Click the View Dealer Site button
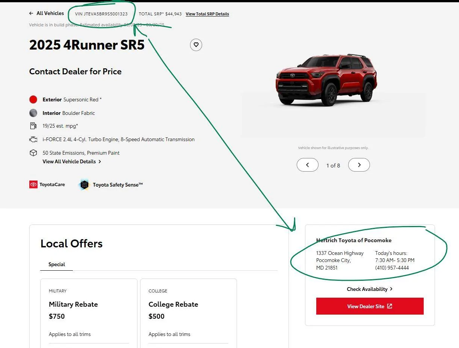The width and height of the screenshot is (459, 348). pyautogui.click(x=370, y=306)
